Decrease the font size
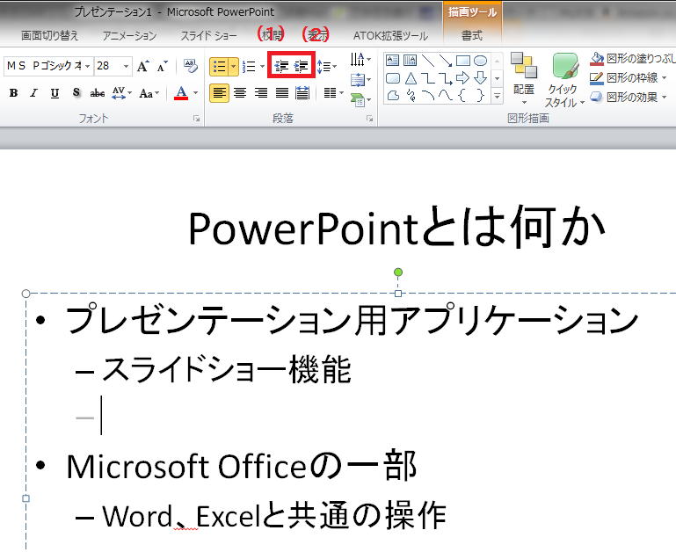The width and height of the screenshot is (676, 552). (163, 67)
